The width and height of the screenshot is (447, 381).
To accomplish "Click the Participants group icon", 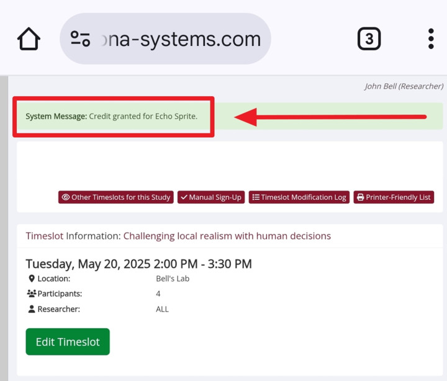I will click(32, 294).
